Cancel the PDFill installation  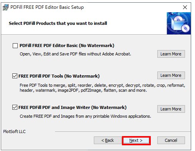click(x=171, y=140)
